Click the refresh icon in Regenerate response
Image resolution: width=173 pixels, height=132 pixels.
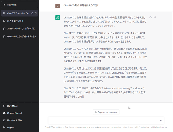tap(96, 112)
